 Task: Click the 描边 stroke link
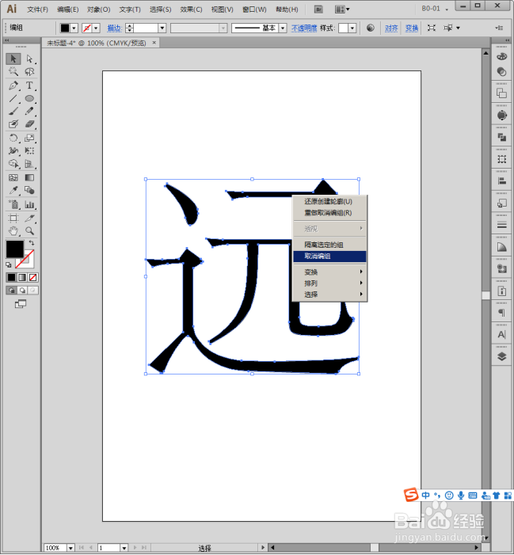114,28
